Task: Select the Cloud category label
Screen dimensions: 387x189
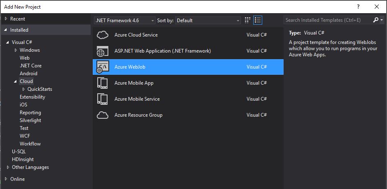Action: [x=26, y=81]
